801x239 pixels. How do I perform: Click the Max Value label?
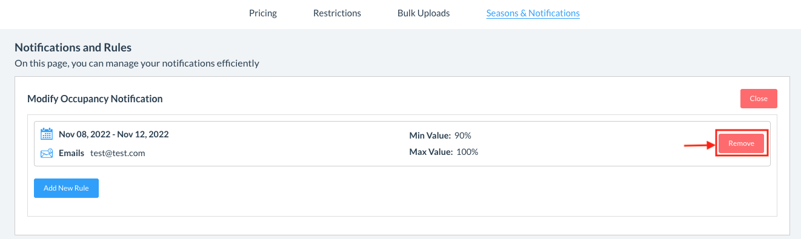(x=431, y=152)
